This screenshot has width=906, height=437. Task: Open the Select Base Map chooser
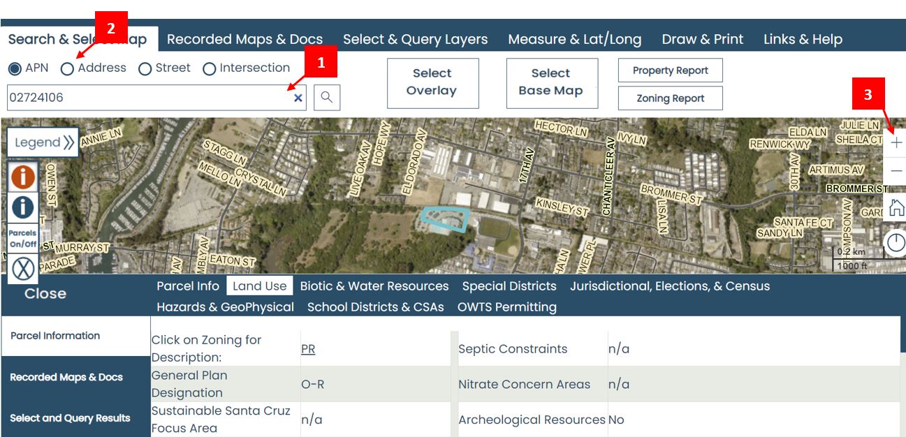click(x=551, y=83)
